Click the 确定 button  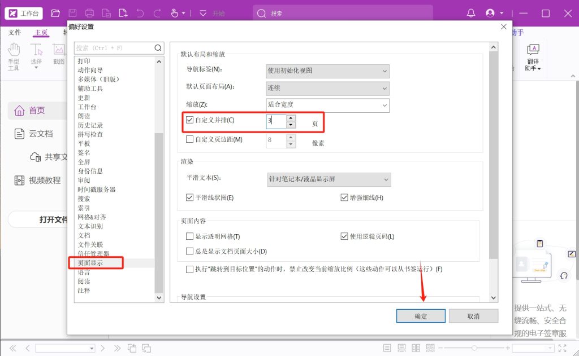421,316
